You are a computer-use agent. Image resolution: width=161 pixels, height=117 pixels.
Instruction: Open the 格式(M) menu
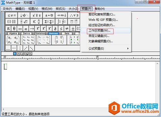47,9
